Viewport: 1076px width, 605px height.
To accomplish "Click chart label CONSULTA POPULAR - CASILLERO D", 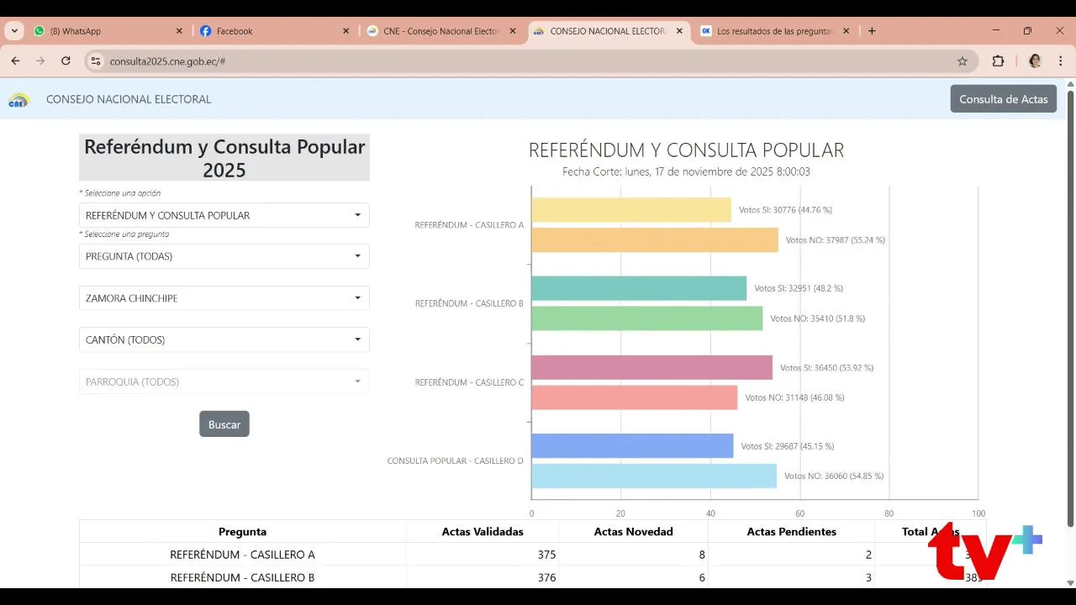I will 455,460.
